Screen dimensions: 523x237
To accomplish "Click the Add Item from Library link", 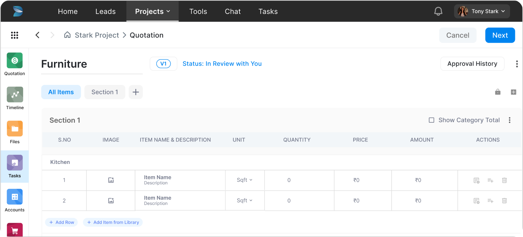I will point(113,222).
